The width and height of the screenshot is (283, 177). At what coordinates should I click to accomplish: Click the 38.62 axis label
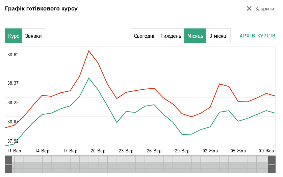13,55
